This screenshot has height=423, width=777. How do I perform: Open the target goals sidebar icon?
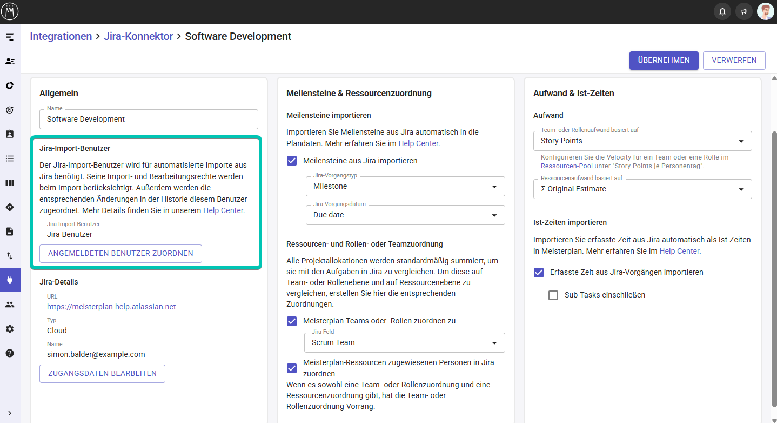pyautogui.click(x=10, y=110)
